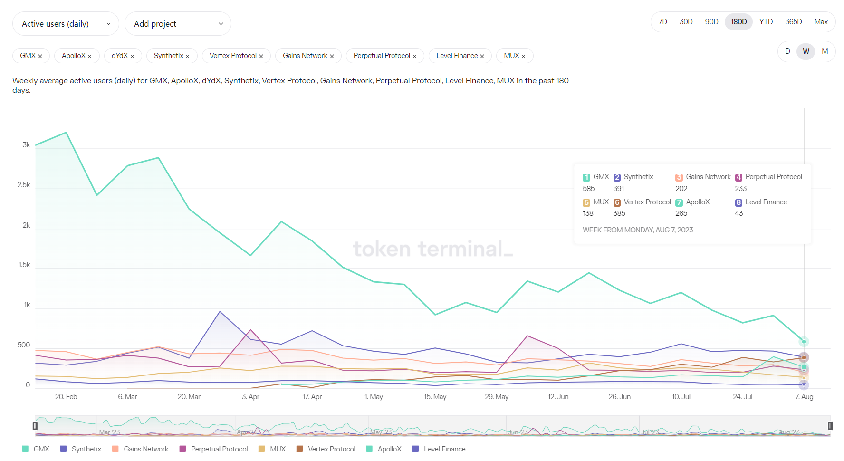Select the 365D time range

click(793, 22)
